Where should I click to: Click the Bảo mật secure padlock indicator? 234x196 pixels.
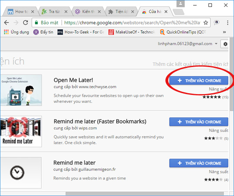point(46,23)
